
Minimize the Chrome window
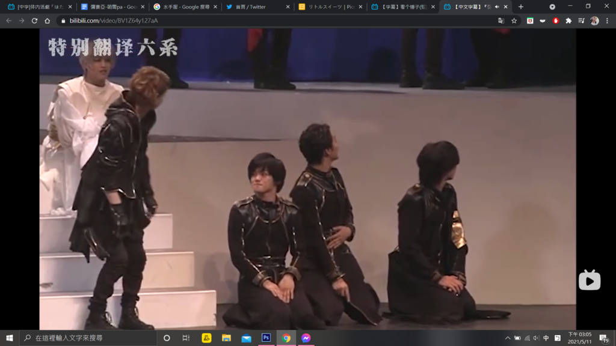(570, 6)
